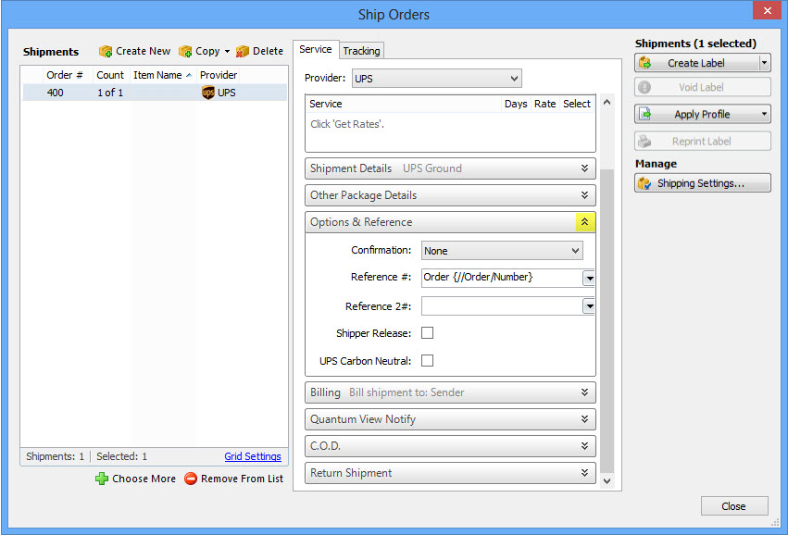Click the Create New shipment box icon
This screenshot has height=535, width=788.
pos(106,51)
